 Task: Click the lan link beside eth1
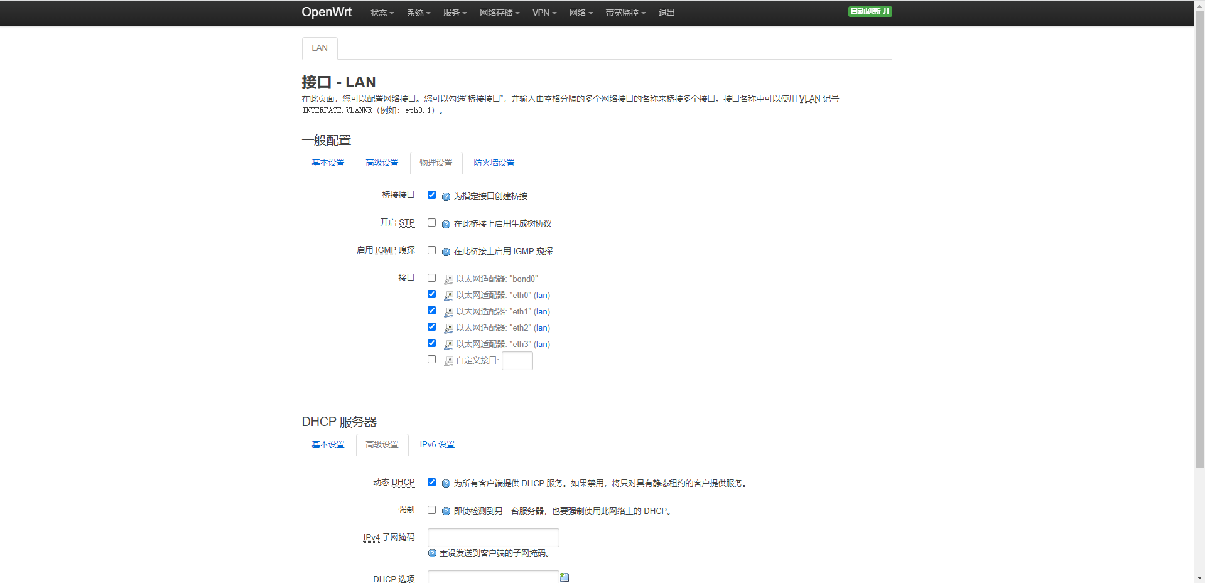542,312
